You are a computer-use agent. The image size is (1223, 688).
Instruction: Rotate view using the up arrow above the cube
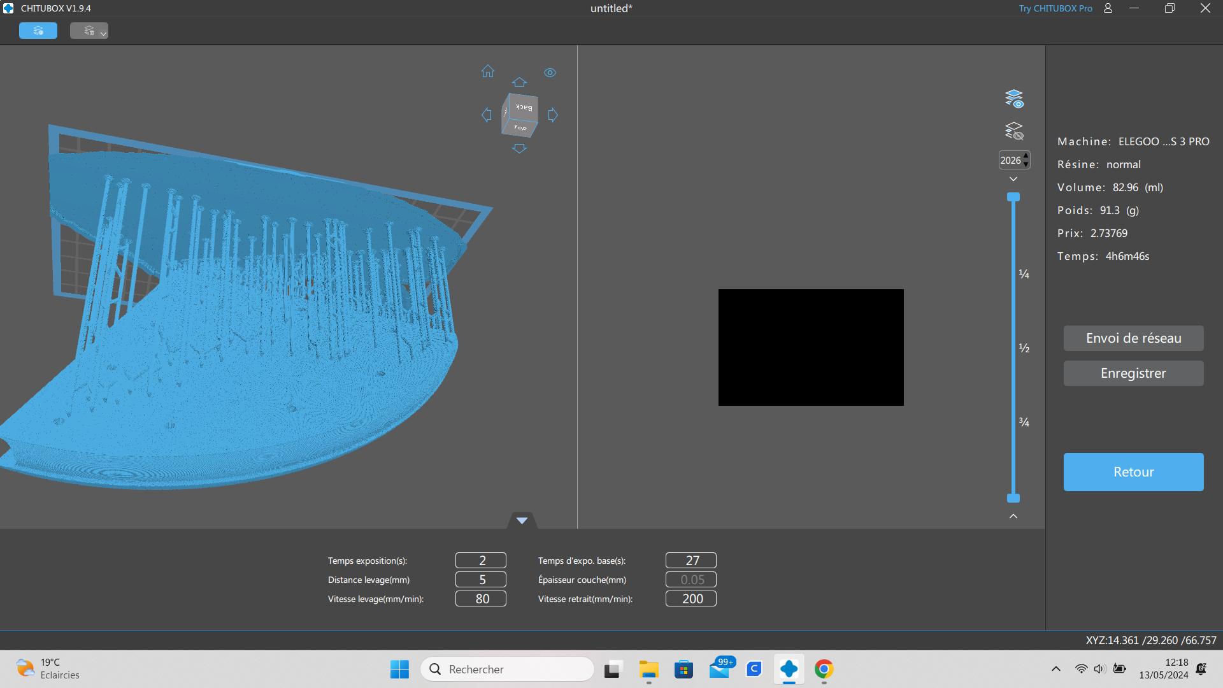[x=520, y=82]
